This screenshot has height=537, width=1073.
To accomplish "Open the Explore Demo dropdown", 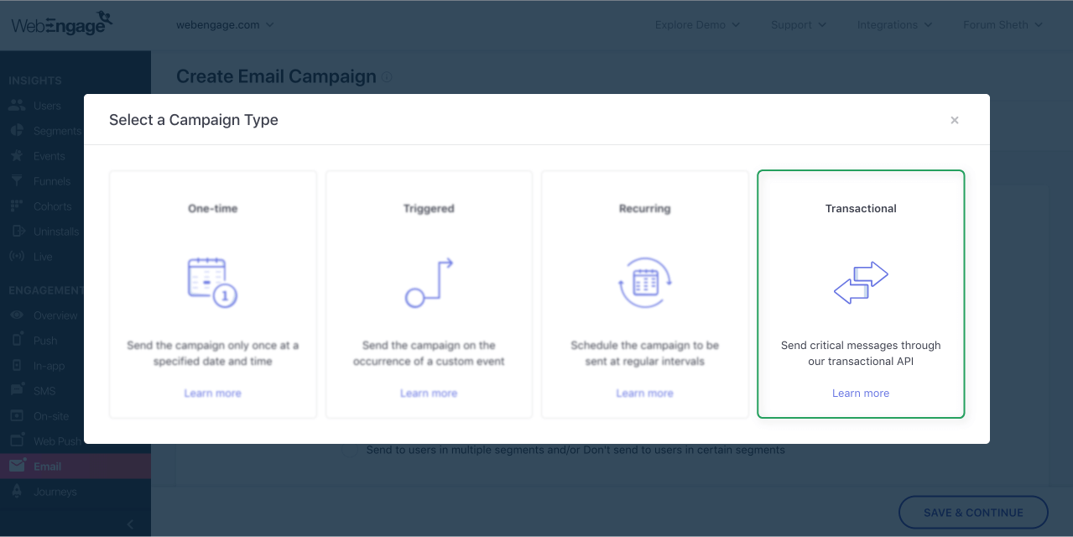I will (x=697, y=24).
